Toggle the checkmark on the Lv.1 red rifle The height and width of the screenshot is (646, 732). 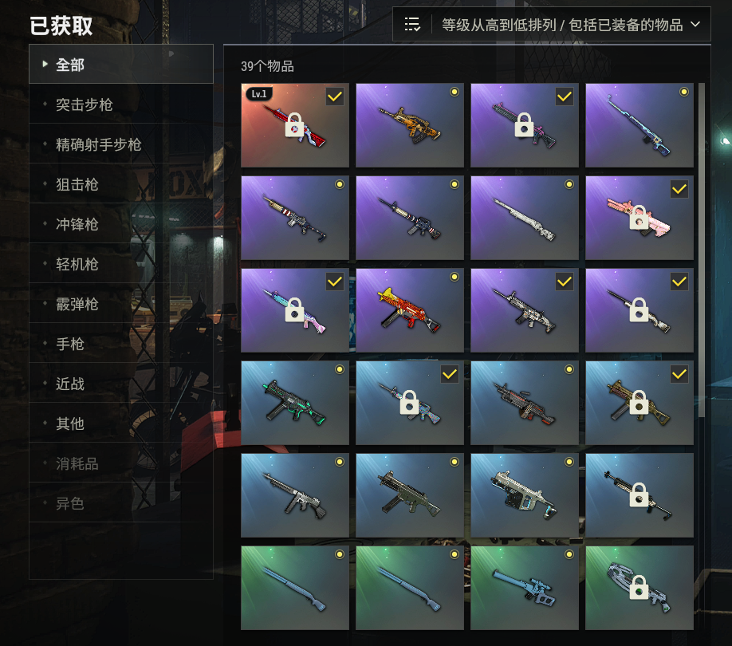point(335,97)
